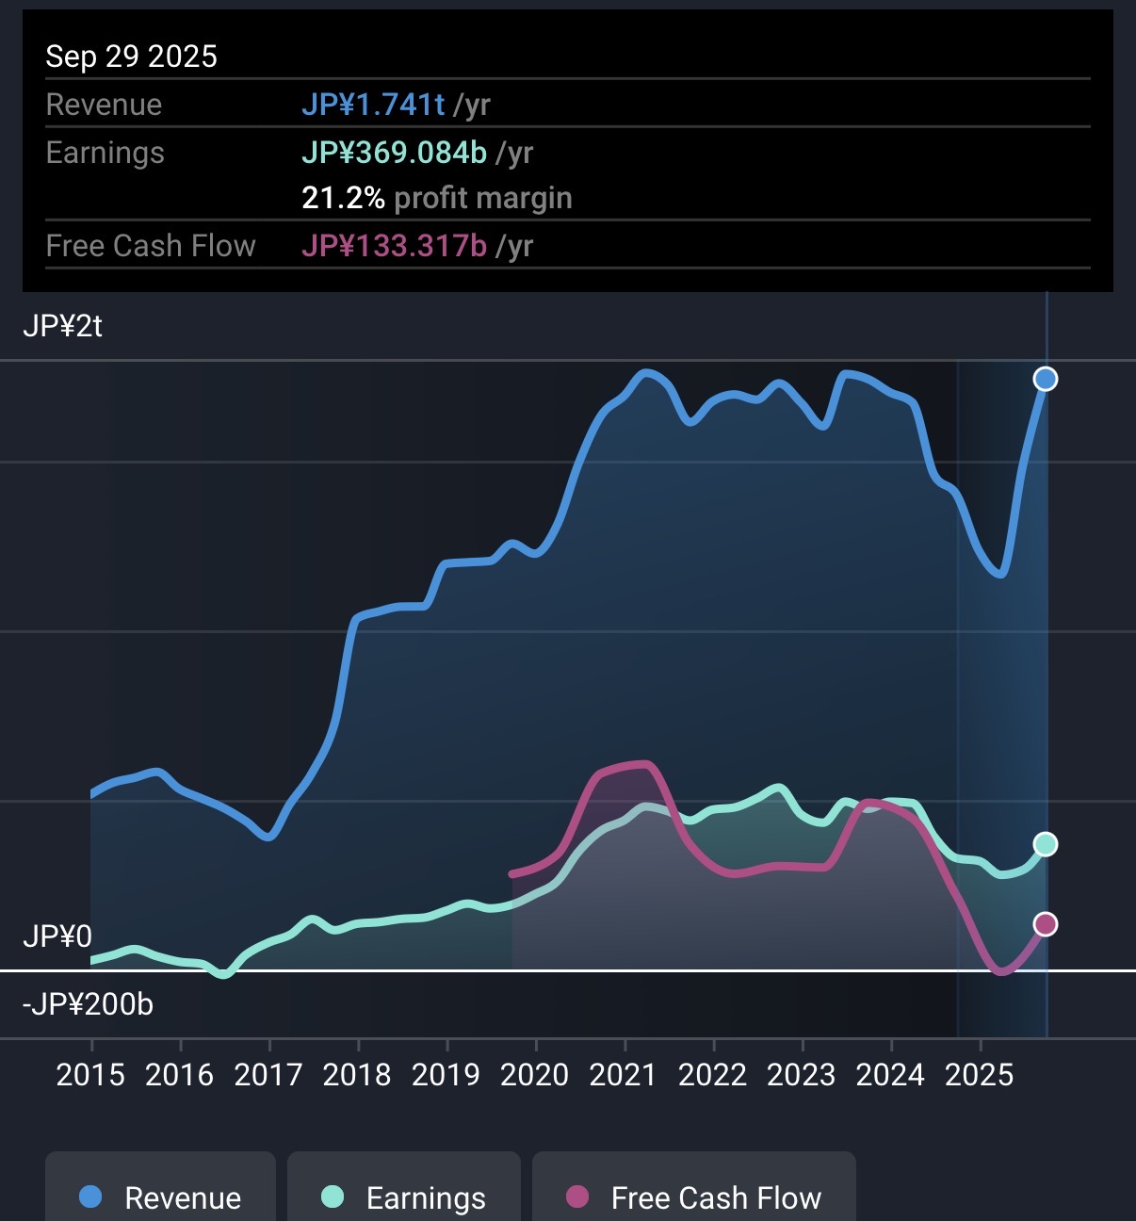Click the blue dot in the Revenue legend
This screenshot has width=1136, height=1221.
[90, 1197]
